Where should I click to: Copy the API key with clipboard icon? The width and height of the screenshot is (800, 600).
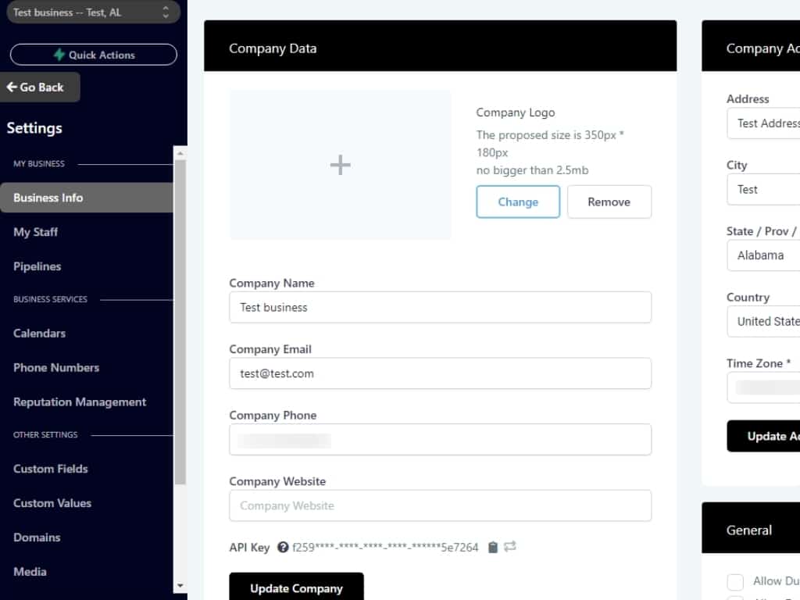pos(493,548)
